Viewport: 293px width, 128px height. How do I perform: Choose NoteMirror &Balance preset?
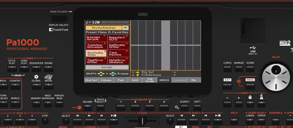click(118, 61)
